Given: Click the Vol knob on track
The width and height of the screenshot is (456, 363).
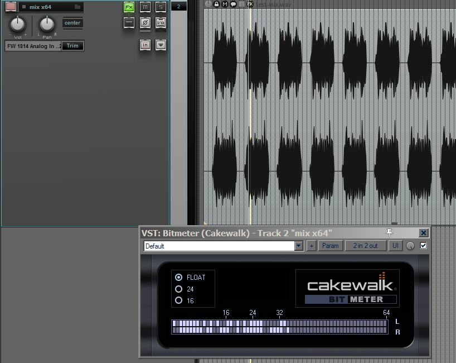Looking at the screenshot, I should tap(17, 24).
